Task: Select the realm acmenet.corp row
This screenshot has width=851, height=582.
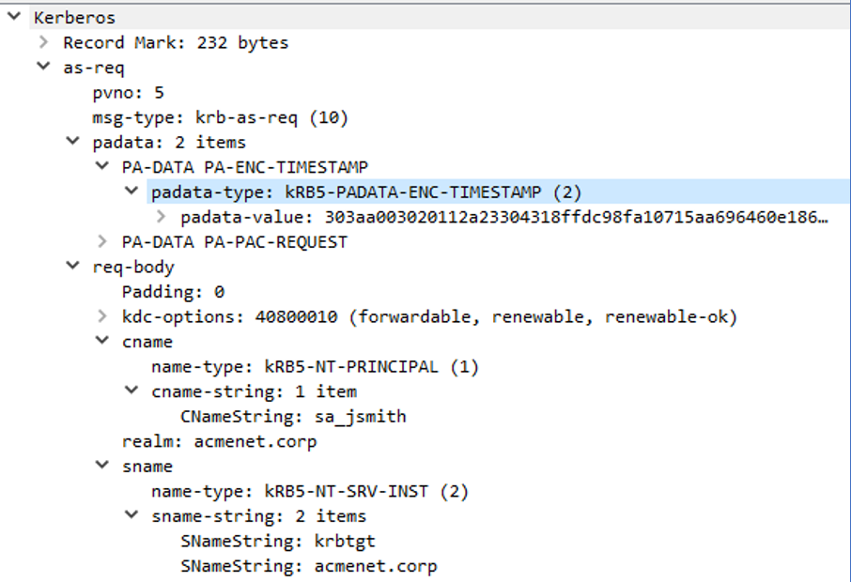Action: 219,441
